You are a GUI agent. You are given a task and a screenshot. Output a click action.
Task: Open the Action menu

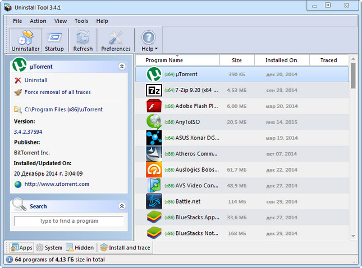pyautogui.click(x=38, y=21)
